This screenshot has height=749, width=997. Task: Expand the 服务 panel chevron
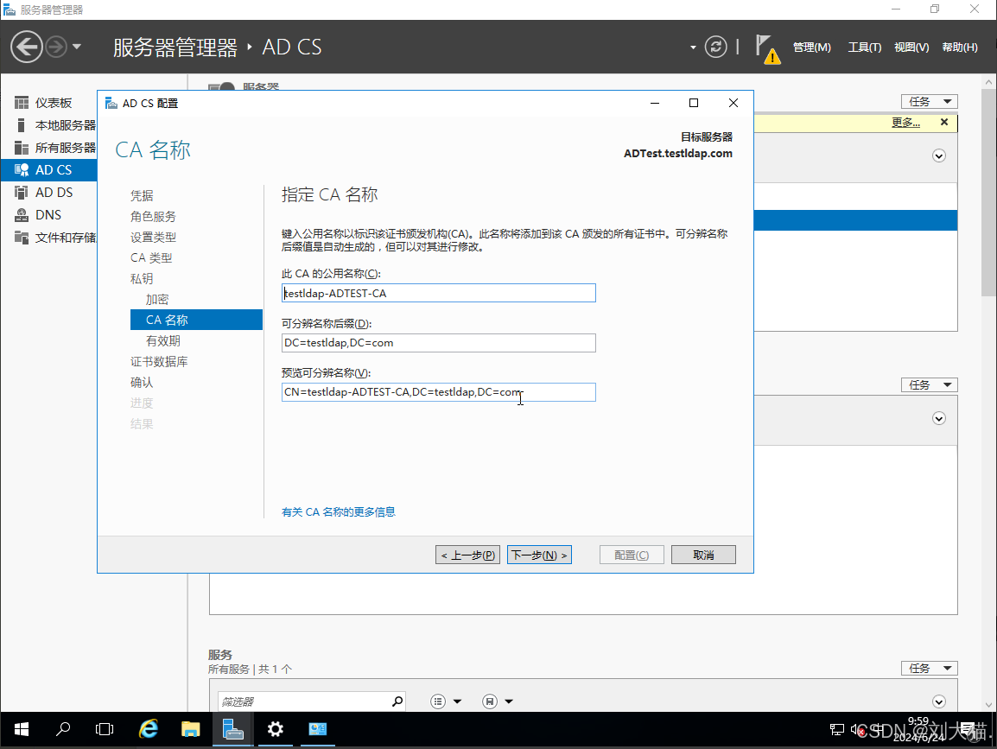(938, 701)
